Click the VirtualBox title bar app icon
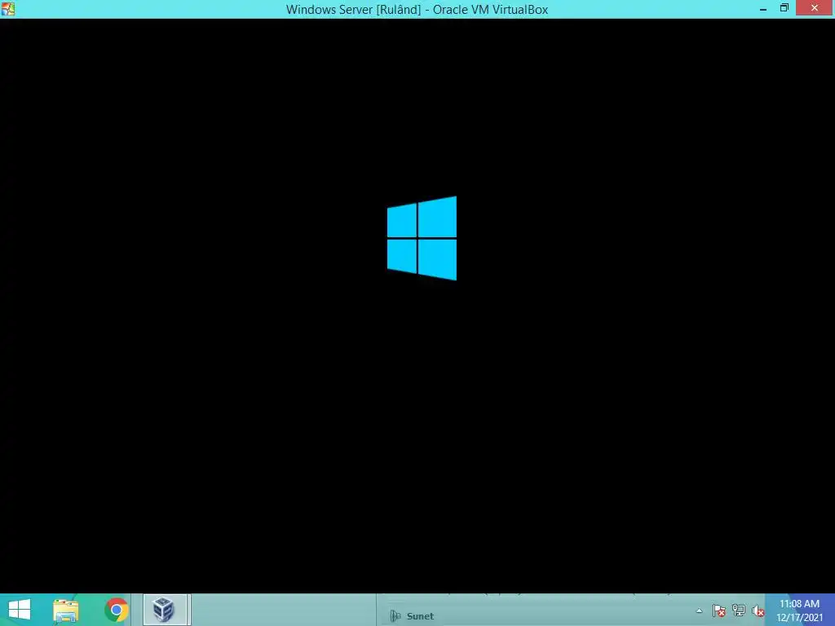Image resolution: width=835 pixels, height=626 pixels. point(7,8)
